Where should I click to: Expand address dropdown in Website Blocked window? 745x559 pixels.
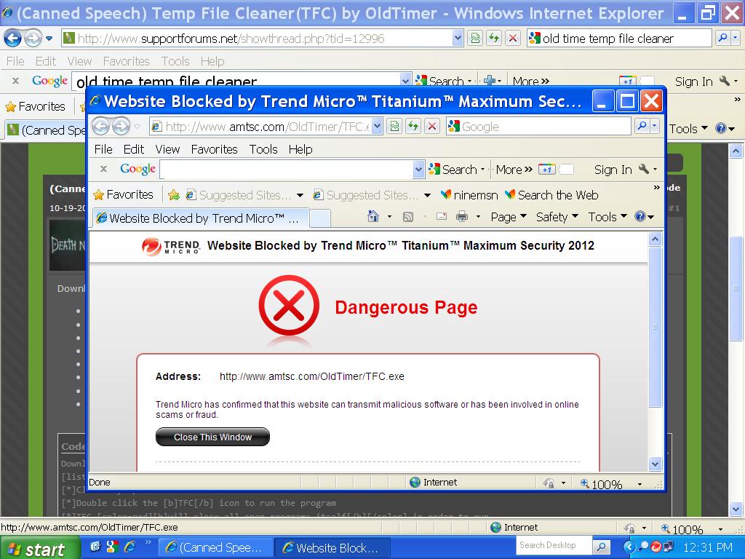click(x=377, y=127)
